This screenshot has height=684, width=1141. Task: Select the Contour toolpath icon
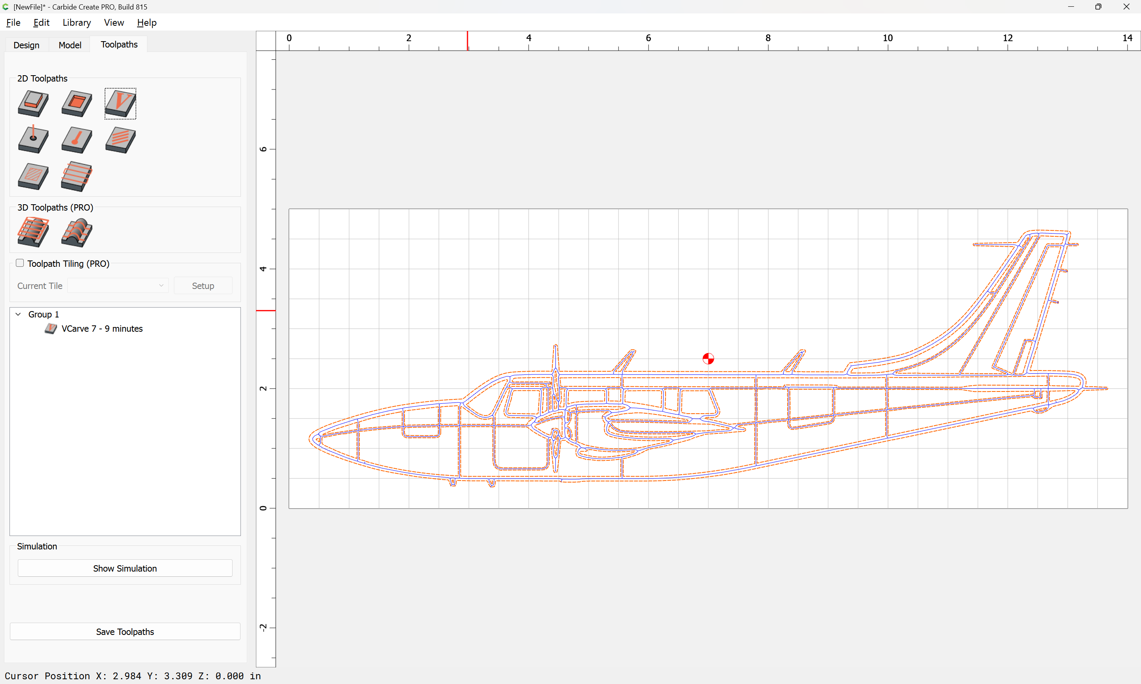pos(33,103)
